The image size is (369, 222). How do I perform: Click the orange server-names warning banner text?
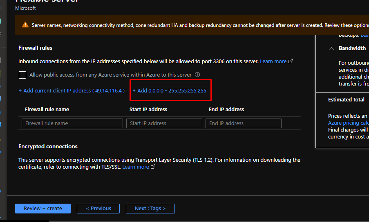tap(196, 25)
